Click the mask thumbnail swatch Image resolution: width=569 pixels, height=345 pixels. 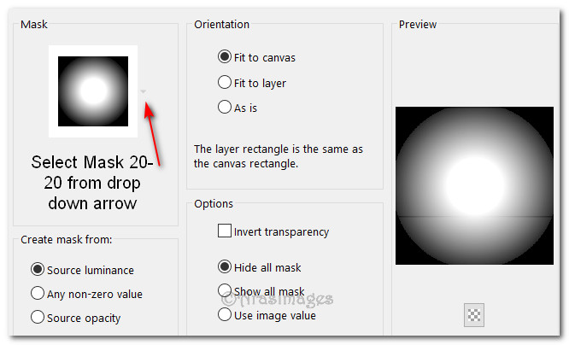(92, 91)
